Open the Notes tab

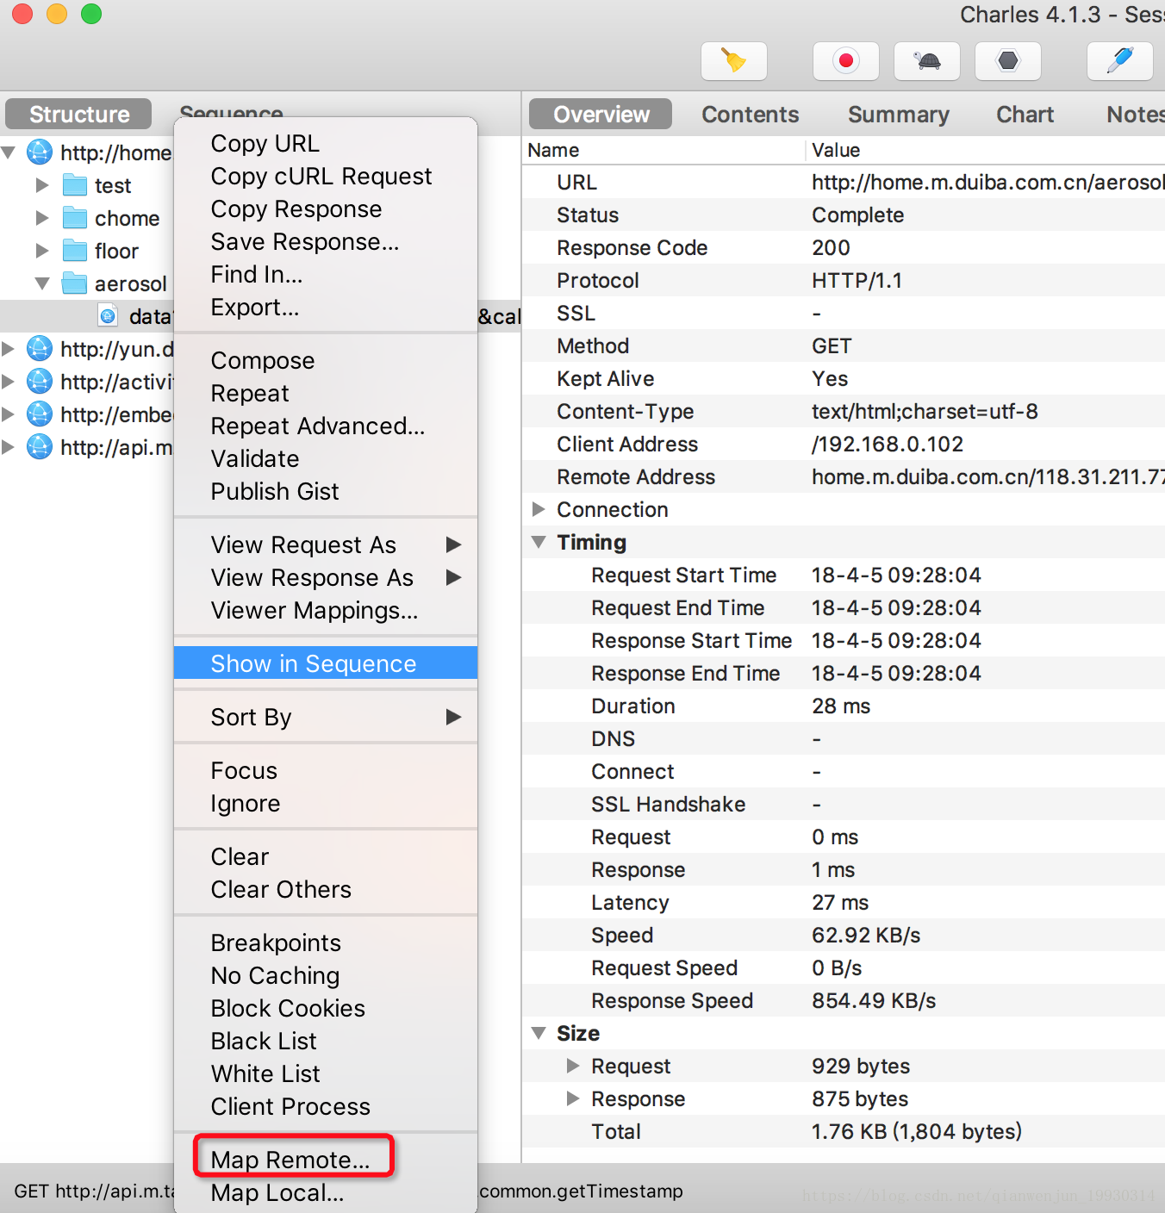[x=1136, y=115]
